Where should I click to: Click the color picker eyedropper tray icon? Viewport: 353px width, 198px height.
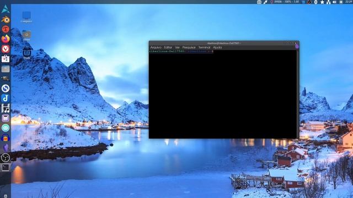click(x=265, y=2)
